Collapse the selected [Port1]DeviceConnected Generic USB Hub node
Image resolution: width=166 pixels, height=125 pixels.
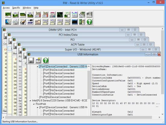tap(37, 67)
